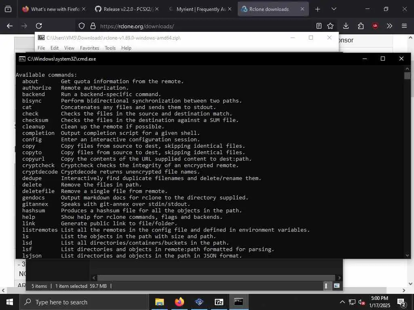The image size is (414, 310).
Task: Click browser page scroll-right arrow
Action: [x=404, y=290]
